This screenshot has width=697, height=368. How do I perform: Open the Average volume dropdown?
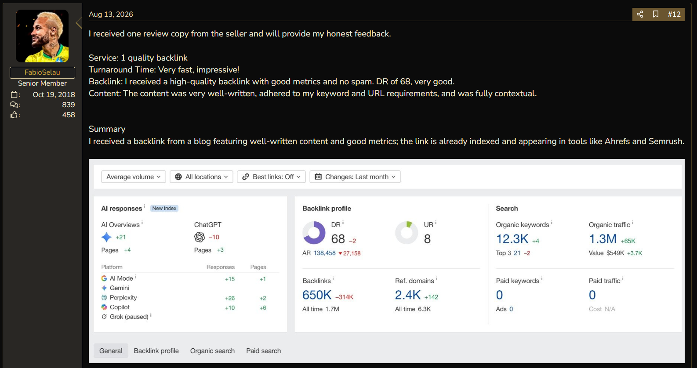[x=134, y=177]
